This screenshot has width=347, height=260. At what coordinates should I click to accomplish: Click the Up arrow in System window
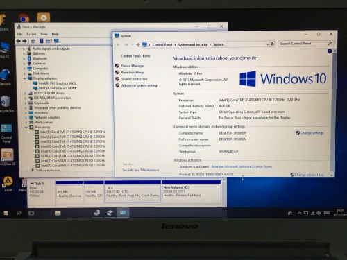tap(138, 44)
